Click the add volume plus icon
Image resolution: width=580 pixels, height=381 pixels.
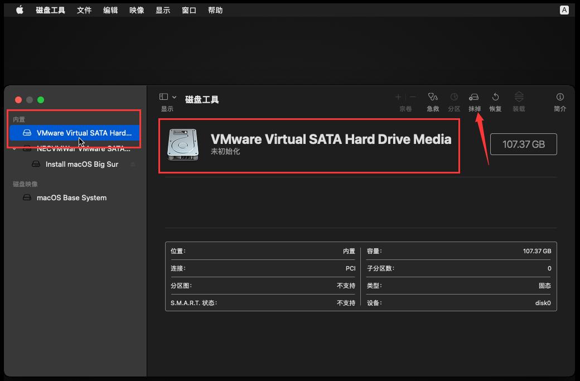point(398,97)
